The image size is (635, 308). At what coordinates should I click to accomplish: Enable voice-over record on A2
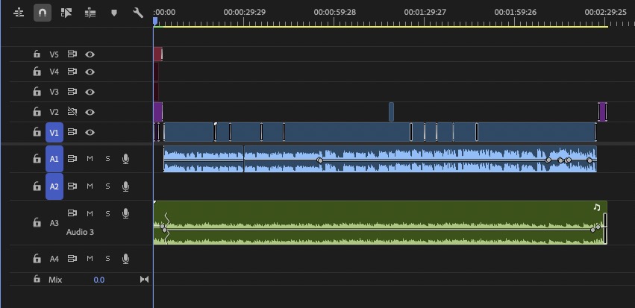coord(125,186)
